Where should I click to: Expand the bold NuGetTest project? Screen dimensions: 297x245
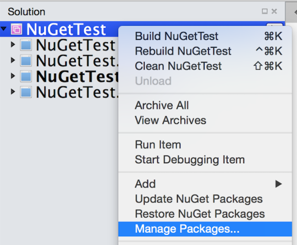13,76
